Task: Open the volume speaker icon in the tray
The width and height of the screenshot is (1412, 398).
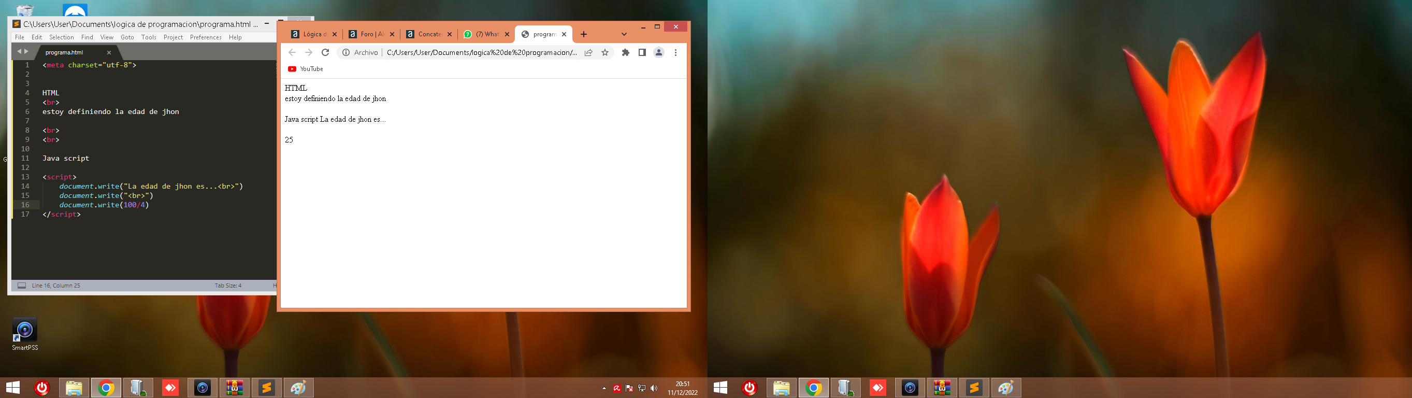Action: pyautogui.click(x=654, y=388)
